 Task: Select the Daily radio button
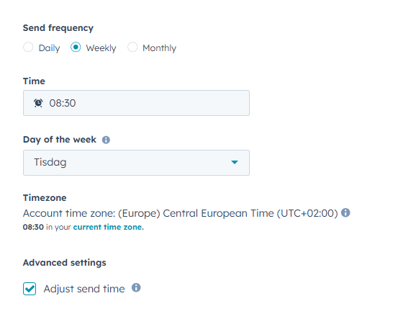pos(28,48)
